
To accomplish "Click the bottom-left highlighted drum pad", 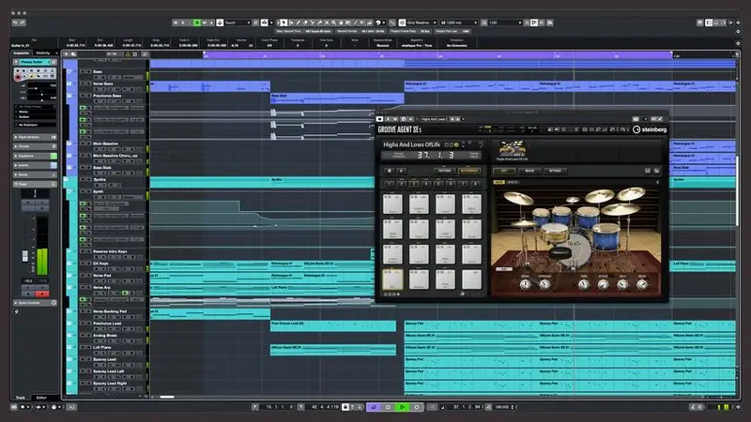I will point(393,279).
